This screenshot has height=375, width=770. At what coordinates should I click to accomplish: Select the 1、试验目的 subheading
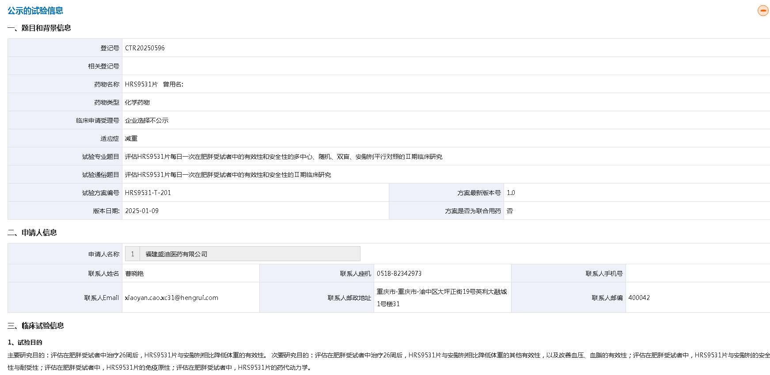25,342
